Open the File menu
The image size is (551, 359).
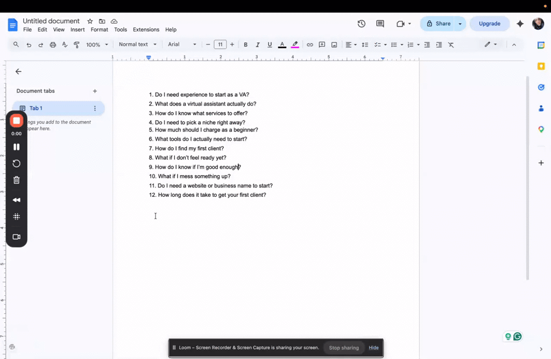point(27,30)
